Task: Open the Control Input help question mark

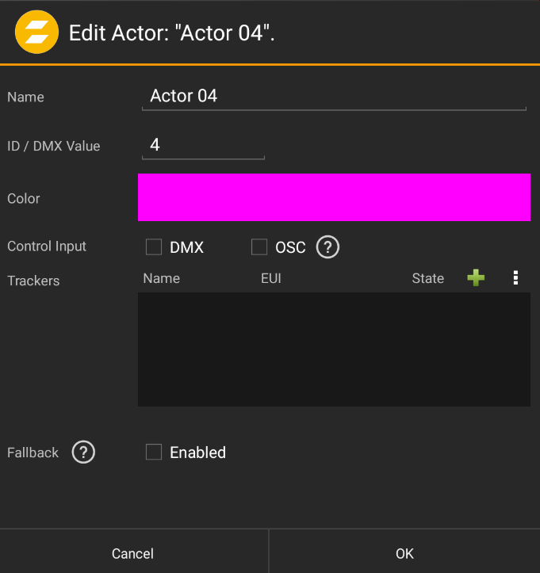Action: pyautogui.click(x=327, y=247)
